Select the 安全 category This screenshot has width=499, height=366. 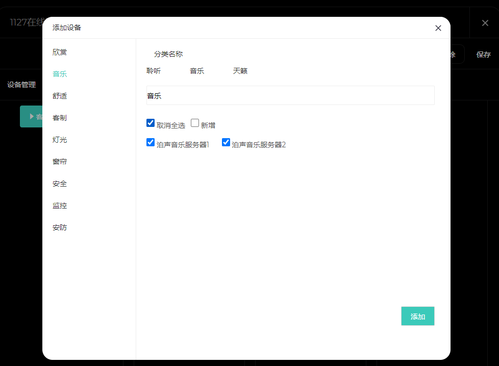pos(60,184)
